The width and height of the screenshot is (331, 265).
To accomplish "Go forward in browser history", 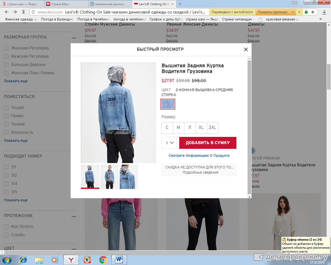I will 15,12.
